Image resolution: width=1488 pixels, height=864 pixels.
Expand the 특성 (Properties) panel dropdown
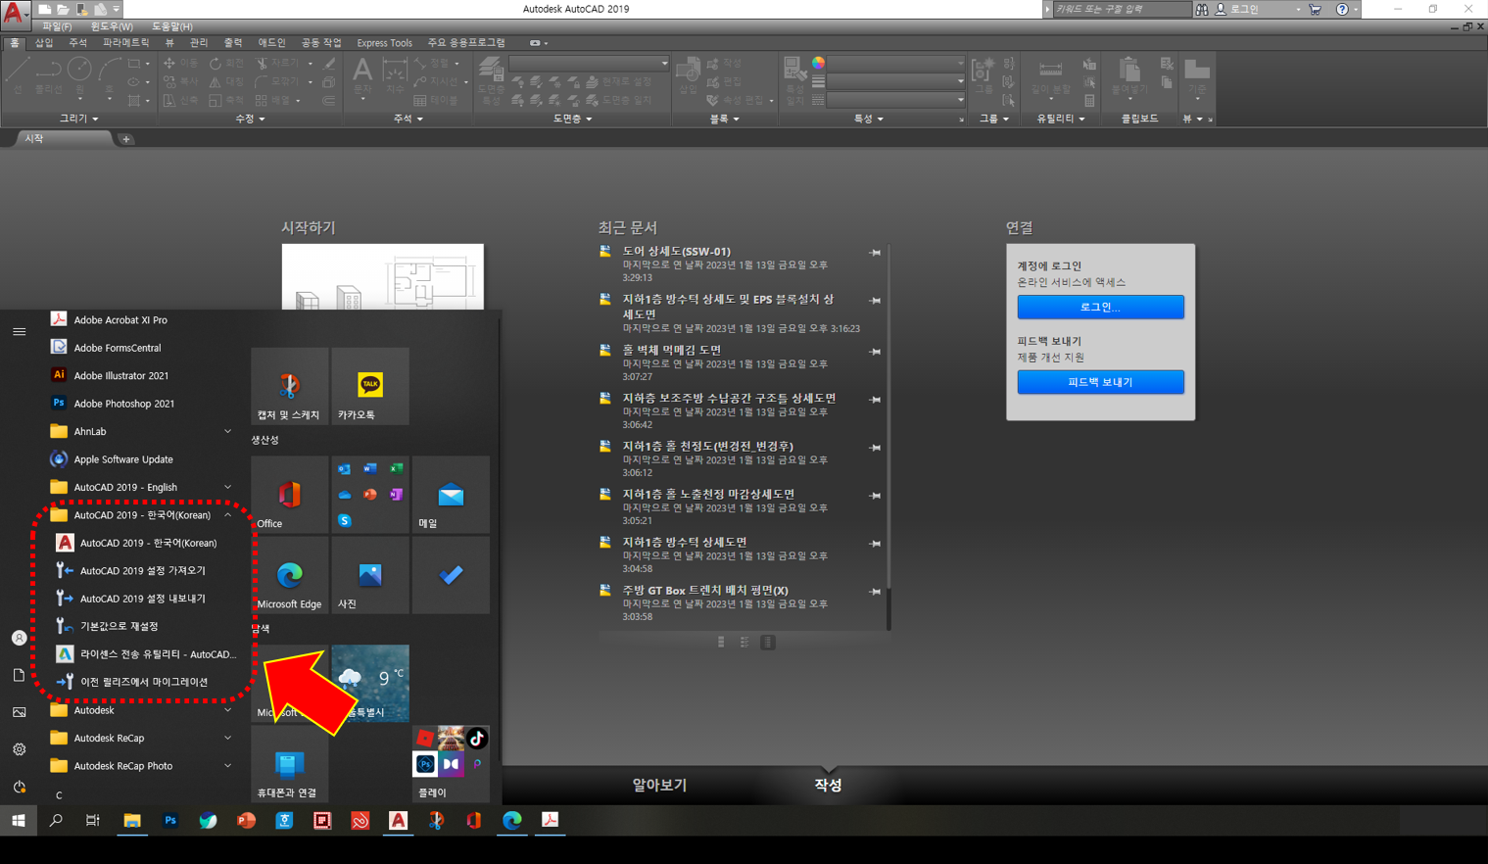click(868, 119)
